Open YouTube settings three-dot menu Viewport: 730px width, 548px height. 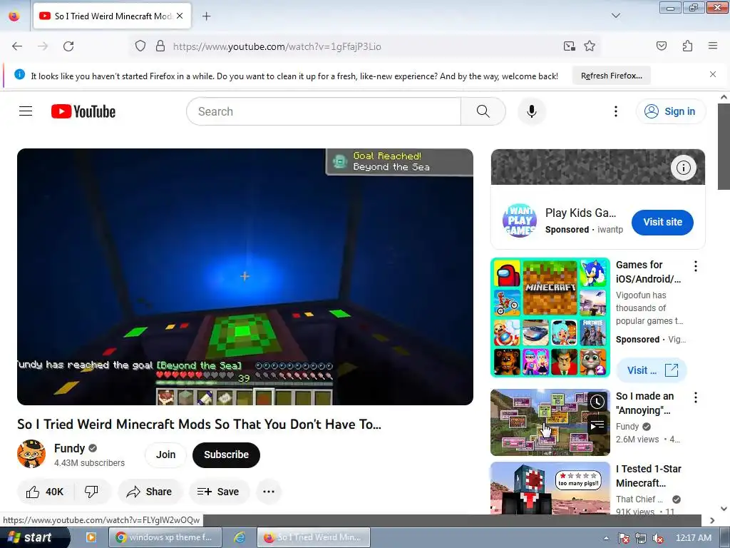[615, 111]
